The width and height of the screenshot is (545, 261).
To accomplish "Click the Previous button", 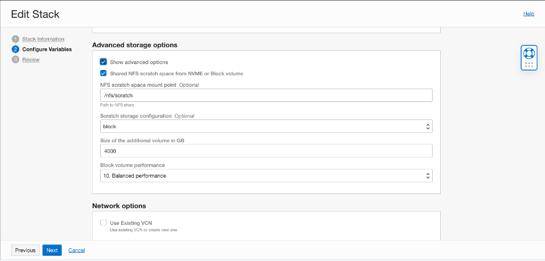I will 25,250.
